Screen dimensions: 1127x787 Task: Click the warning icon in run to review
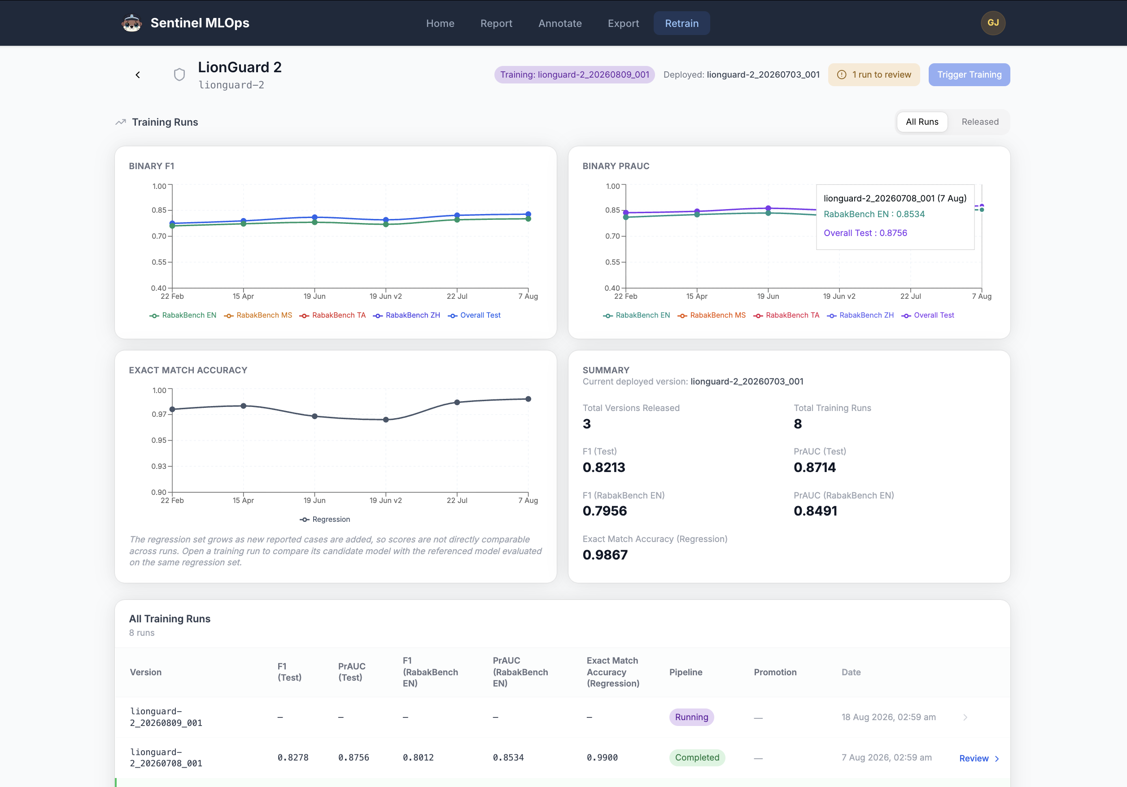[x=841, y=74]
